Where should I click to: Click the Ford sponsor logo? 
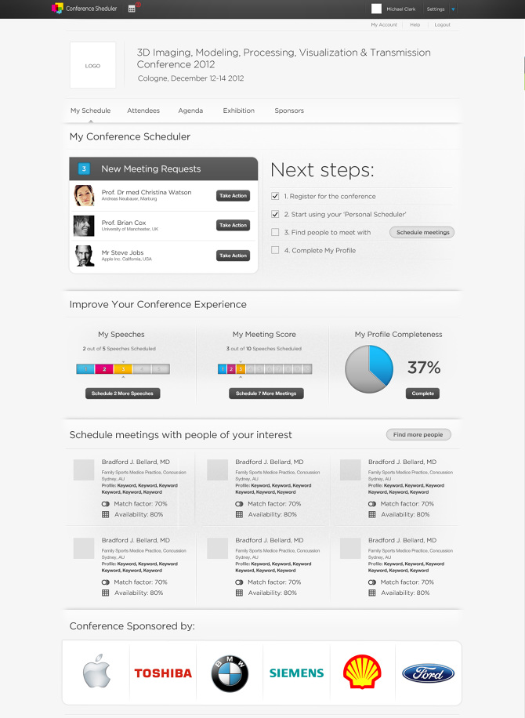(428, 672)
